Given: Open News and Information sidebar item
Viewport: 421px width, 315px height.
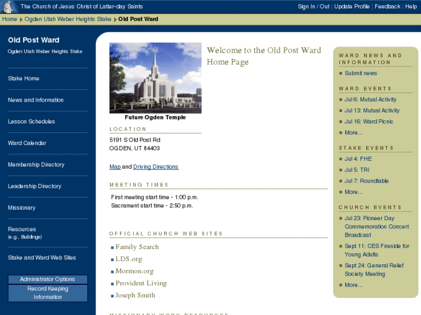Looking at the screenshot, I should [x=36, y=100].
